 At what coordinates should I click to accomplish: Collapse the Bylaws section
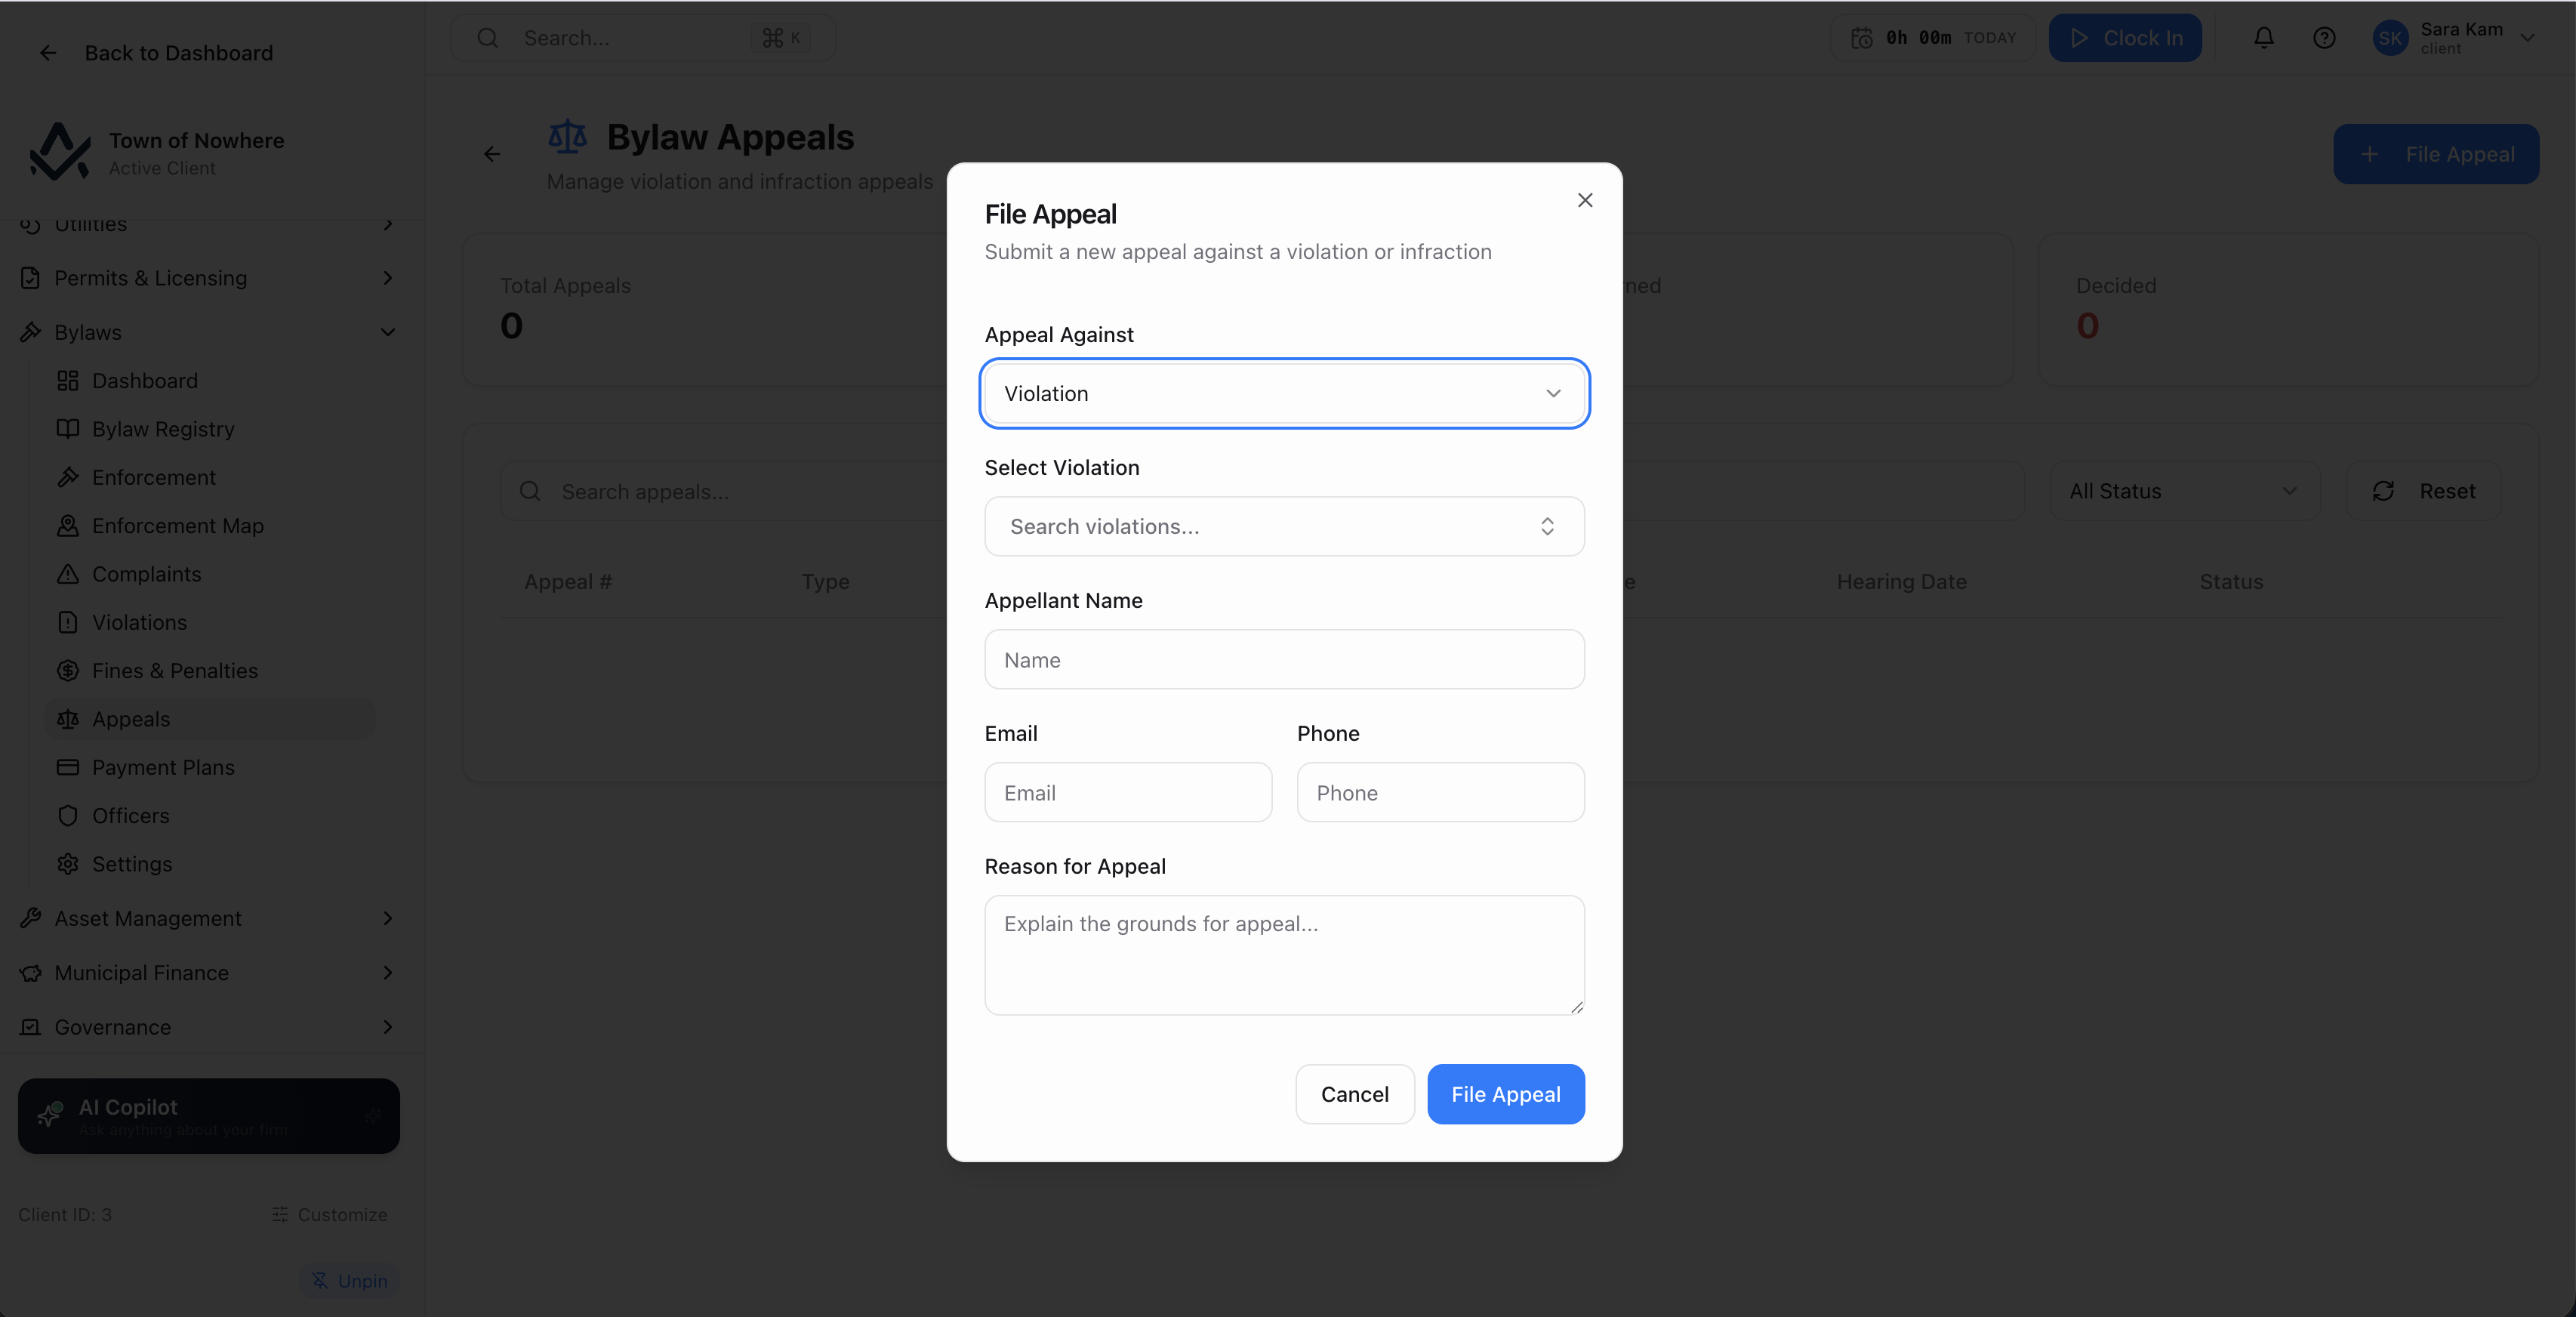point(208,332)
